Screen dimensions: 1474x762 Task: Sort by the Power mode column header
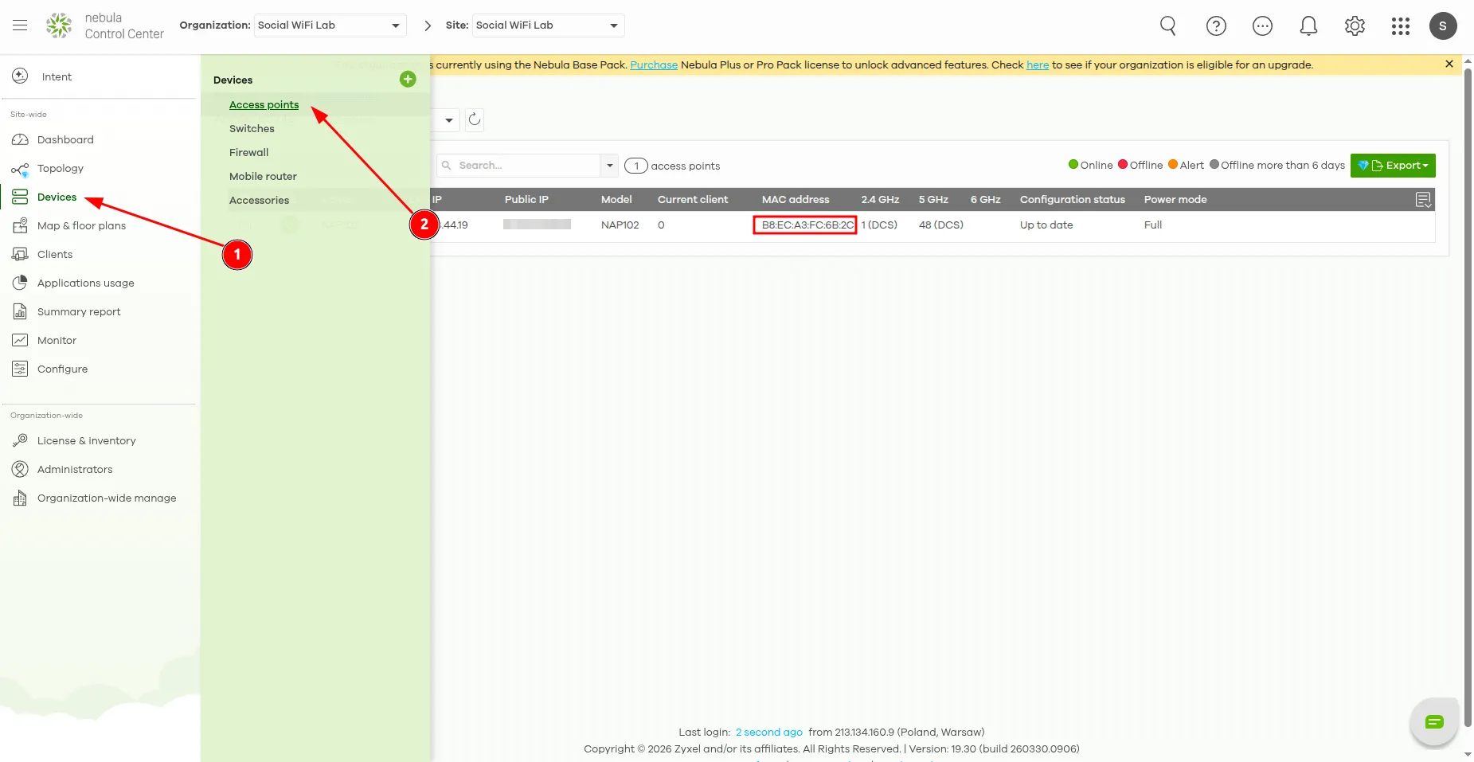point(1175,199)
